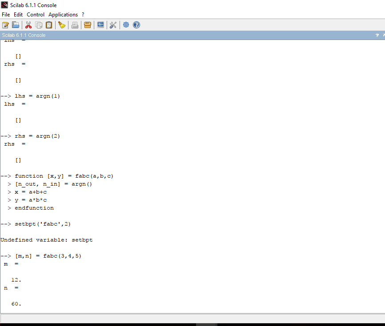Image resolution: width=385 pixels, height=326 pixels.
Task: Click the 'function [x,y] = fabc(a,b,c)' line
Action: coord(64,176)
